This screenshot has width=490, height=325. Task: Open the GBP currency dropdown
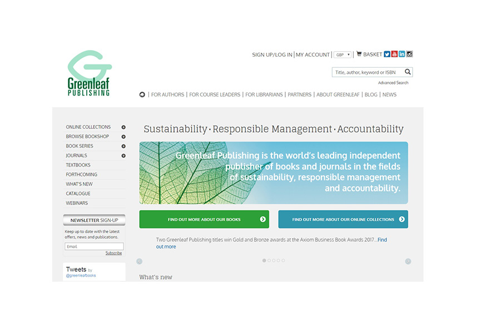coord(343,54)
